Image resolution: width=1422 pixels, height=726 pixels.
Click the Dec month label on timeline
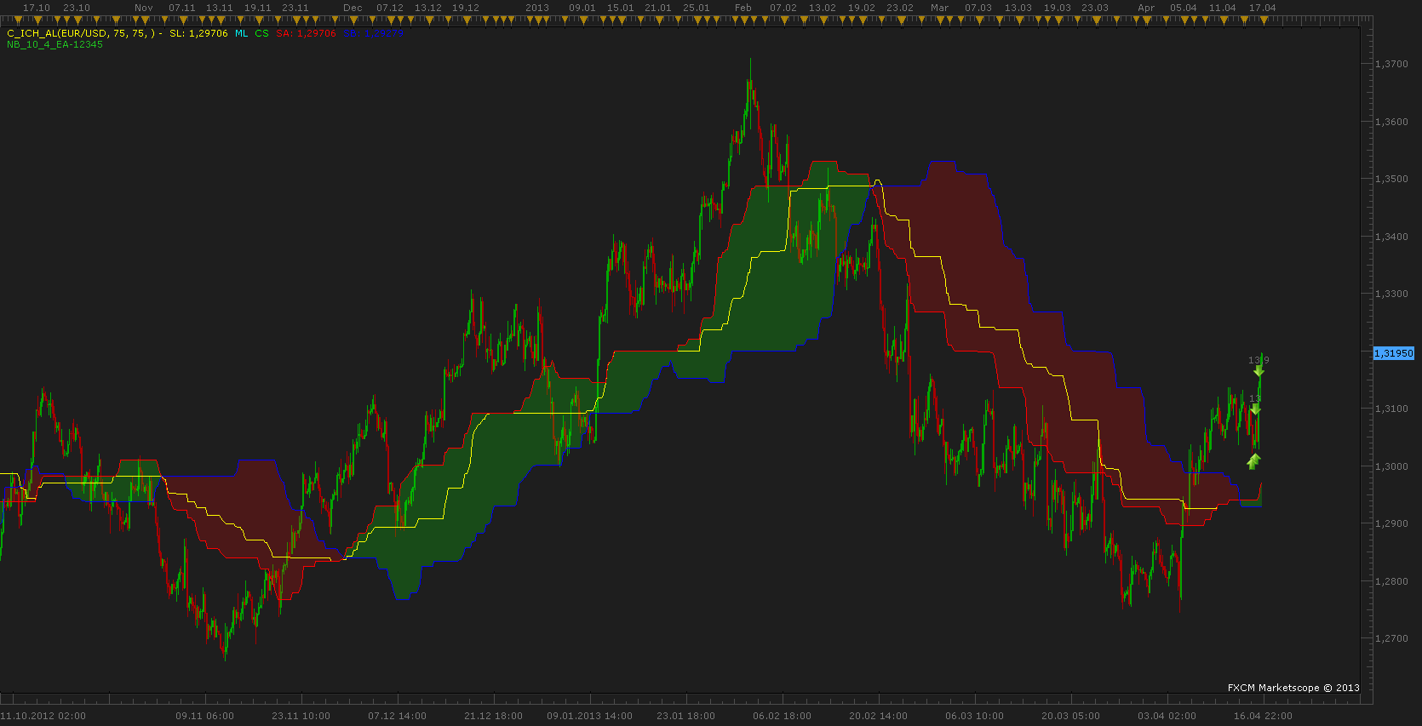pyautogui.click(x=353, y=8)
